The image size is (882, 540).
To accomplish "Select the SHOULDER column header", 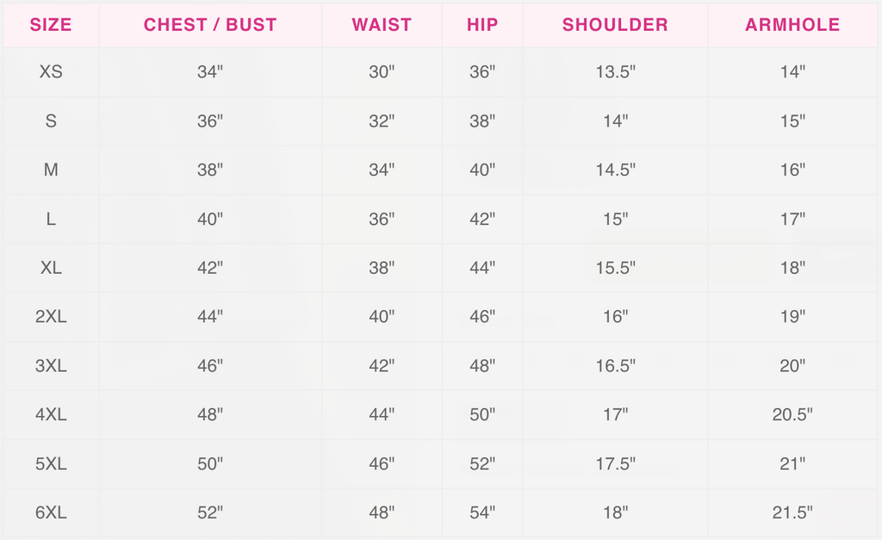I will [615, 25].
